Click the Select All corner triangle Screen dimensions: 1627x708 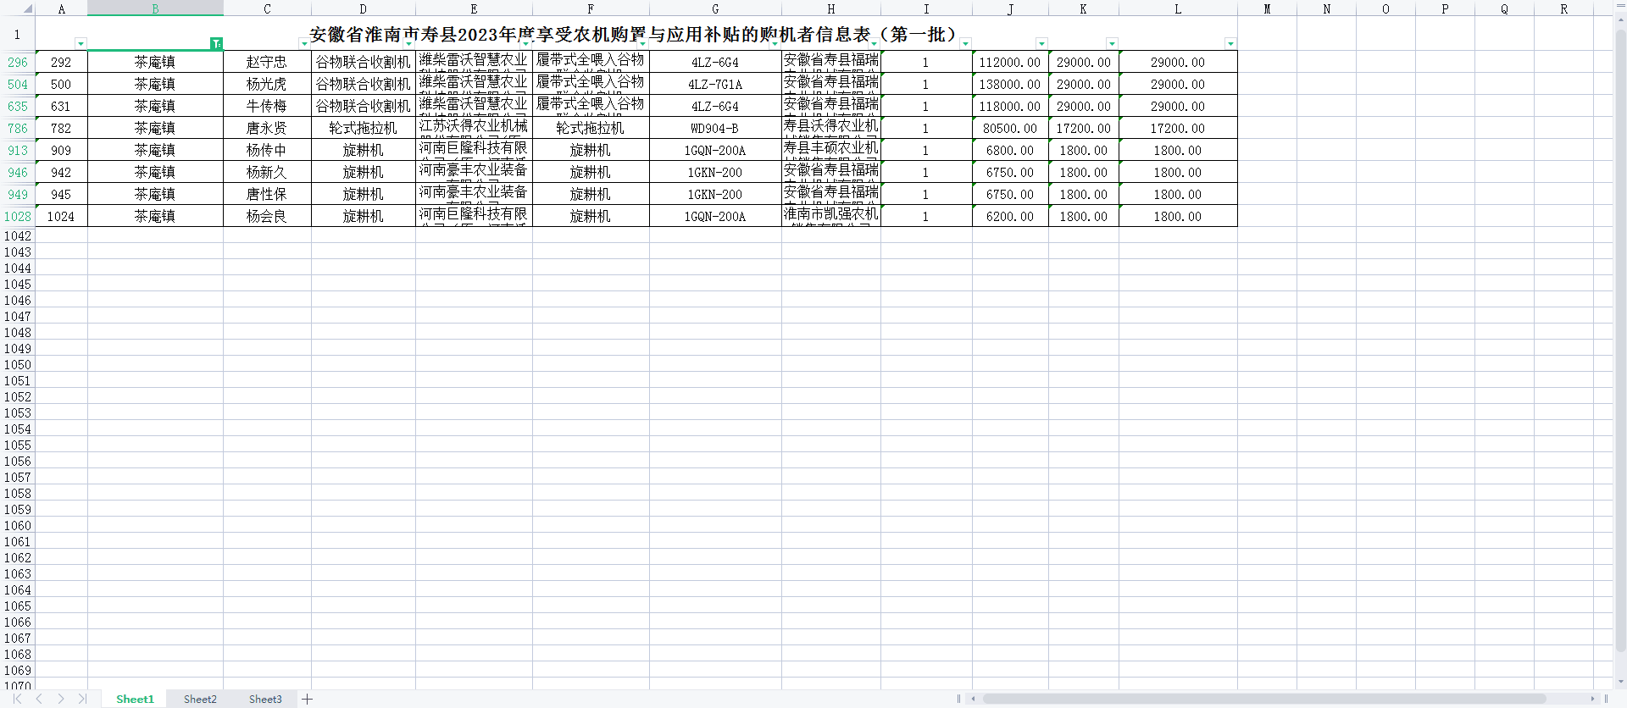(x=27, y=8)
